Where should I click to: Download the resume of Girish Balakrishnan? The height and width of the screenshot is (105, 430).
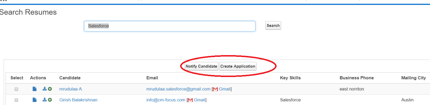(x=44, y=100)
